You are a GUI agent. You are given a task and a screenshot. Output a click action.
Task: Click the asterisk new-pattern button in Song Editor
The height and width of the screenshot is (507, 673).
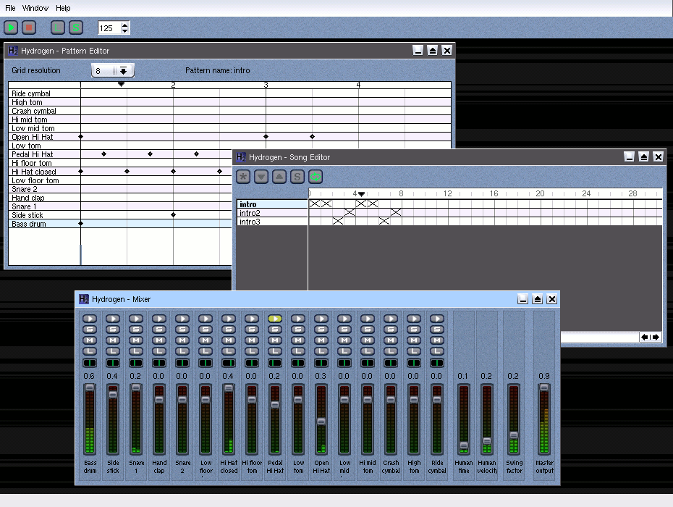[x=243, y=177]
